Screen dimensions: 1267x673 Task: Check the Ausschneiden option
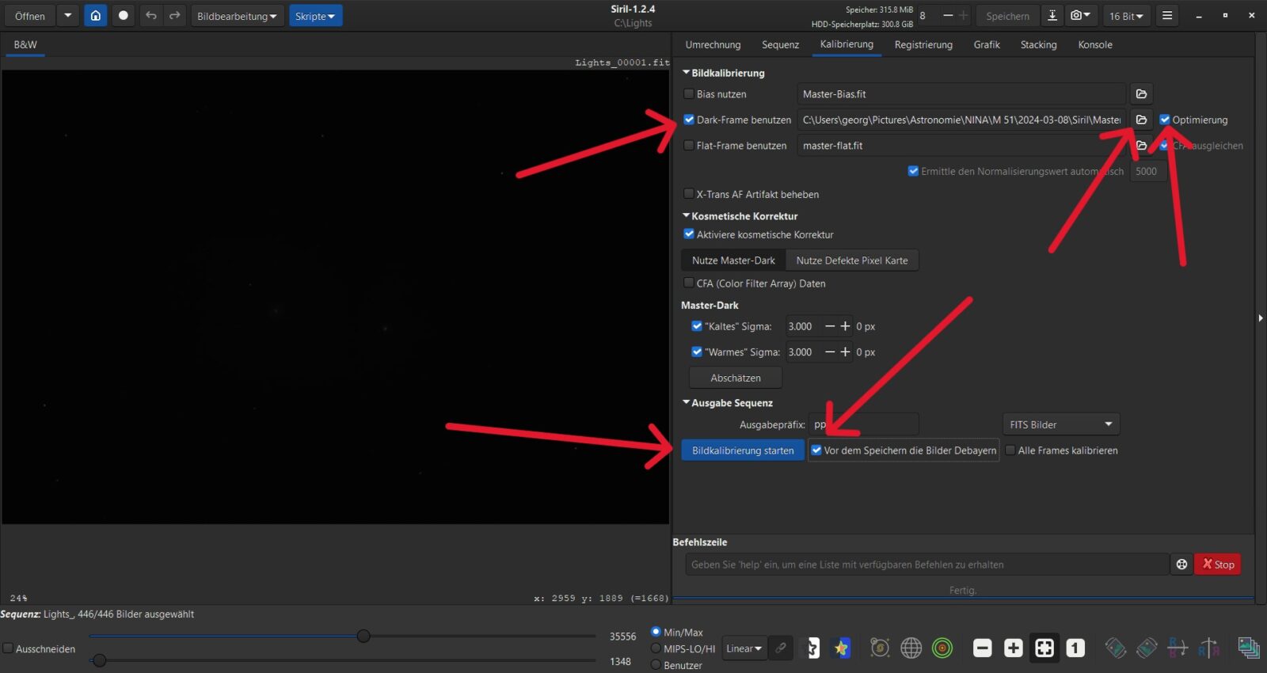point(8,648)
